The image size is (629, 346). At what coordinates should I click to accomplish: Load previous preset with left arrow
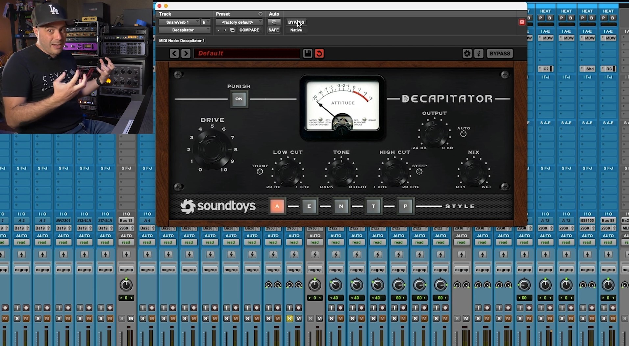pos(174,53)
